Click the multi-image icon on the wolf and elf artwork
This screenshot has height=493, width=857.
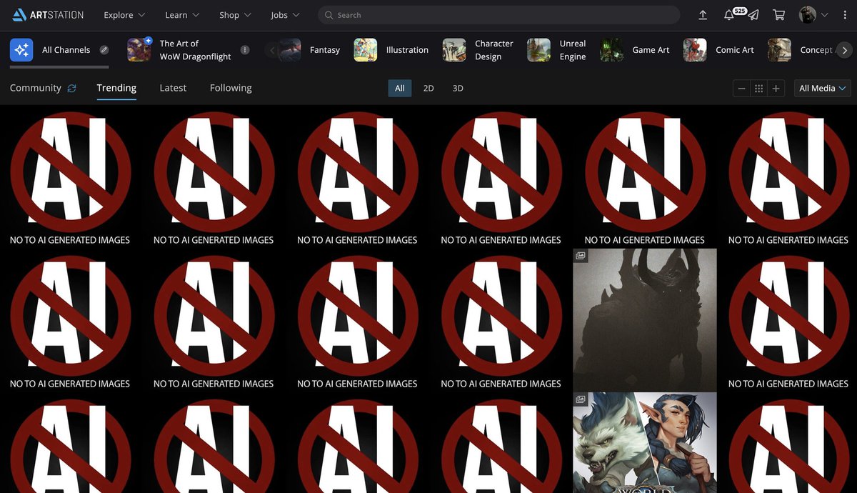pyautogui.click(x=581, y=399)
